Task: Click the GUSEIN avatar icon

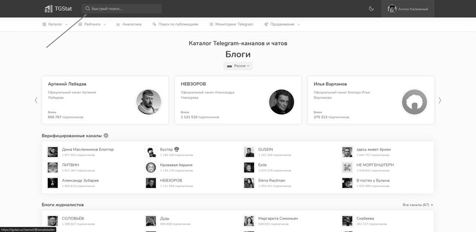Action: pos(249,152)
